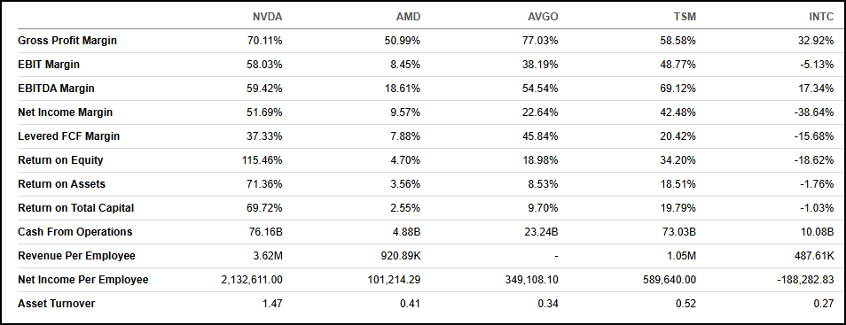Click the INTC column header

point(821,17)
